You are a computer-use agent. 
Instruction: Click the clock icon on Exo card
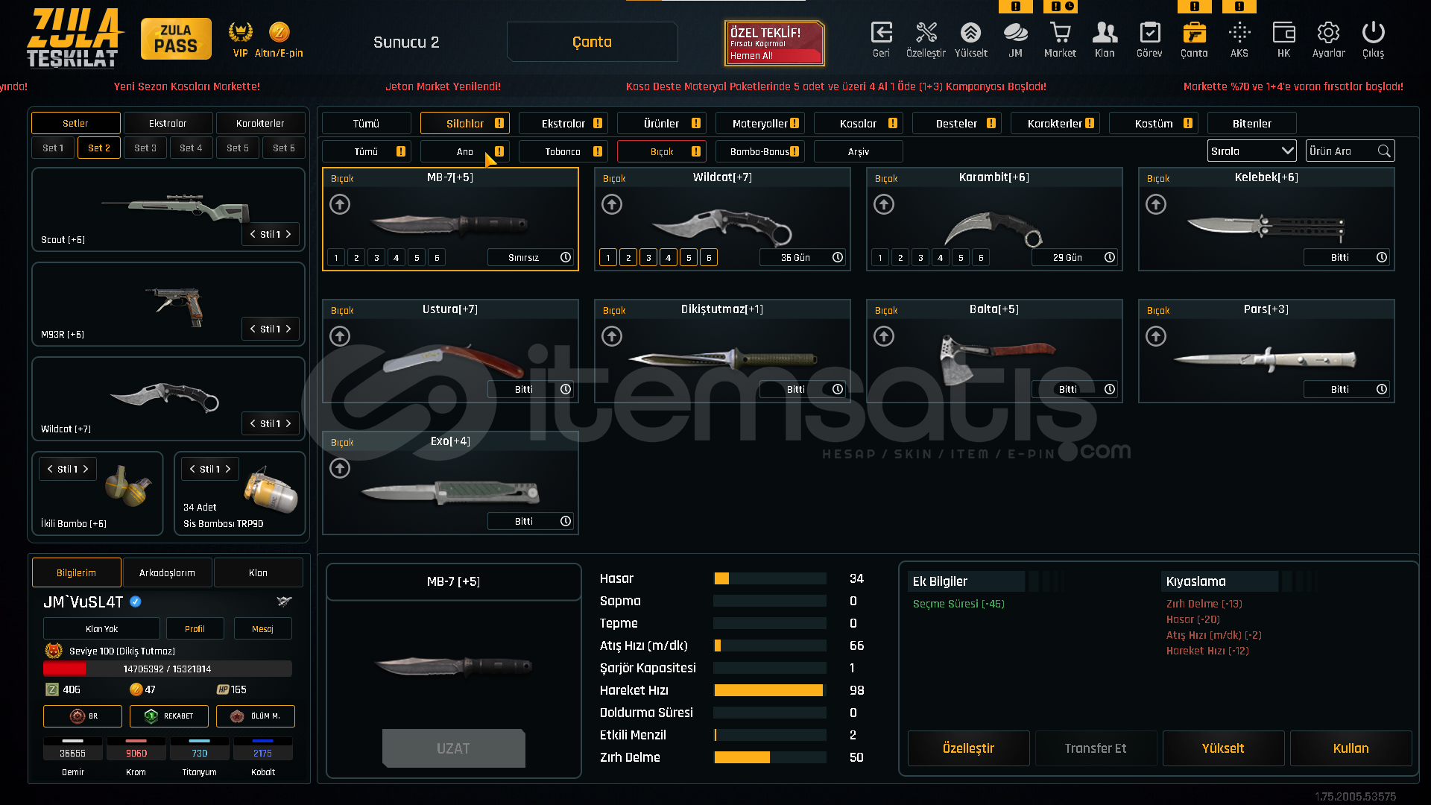(x=566, y=521)
